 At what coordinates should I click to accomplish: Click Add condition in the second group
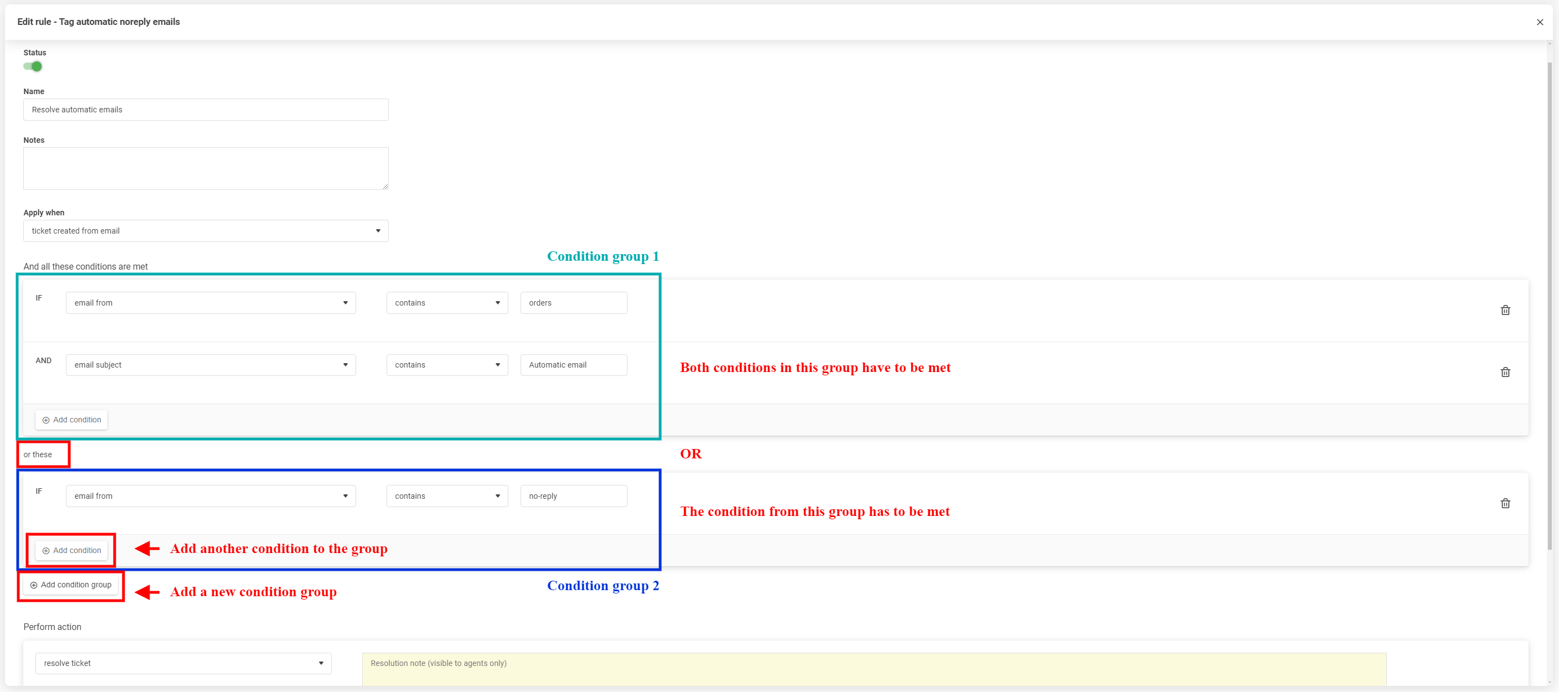pyautogui.click(x=71, y=550)
